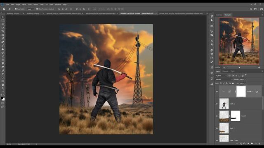Click the share button at top right

261,9
